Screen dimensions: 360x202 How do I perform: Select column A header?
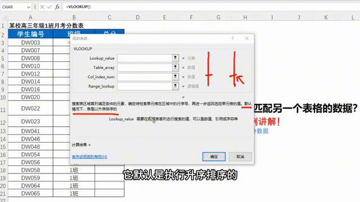click(x=30, y=17)
